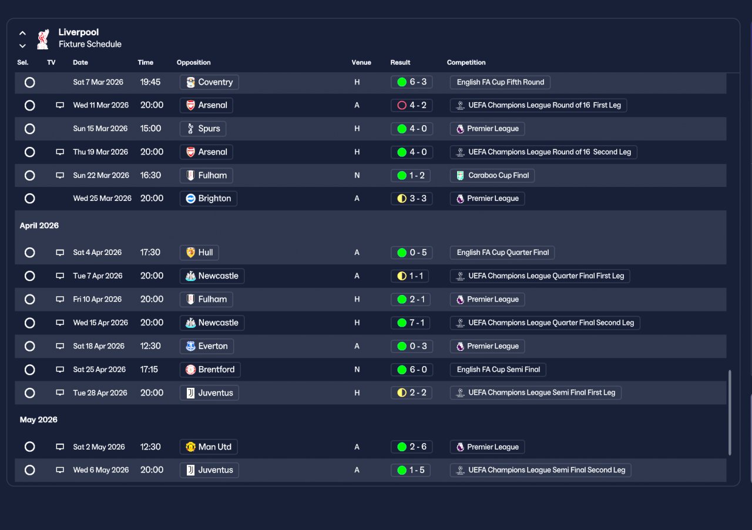752x530 pixels.
Task: Open the UEFA Champions League Semi Final Second Leg link
Action: tap(540, 470)
